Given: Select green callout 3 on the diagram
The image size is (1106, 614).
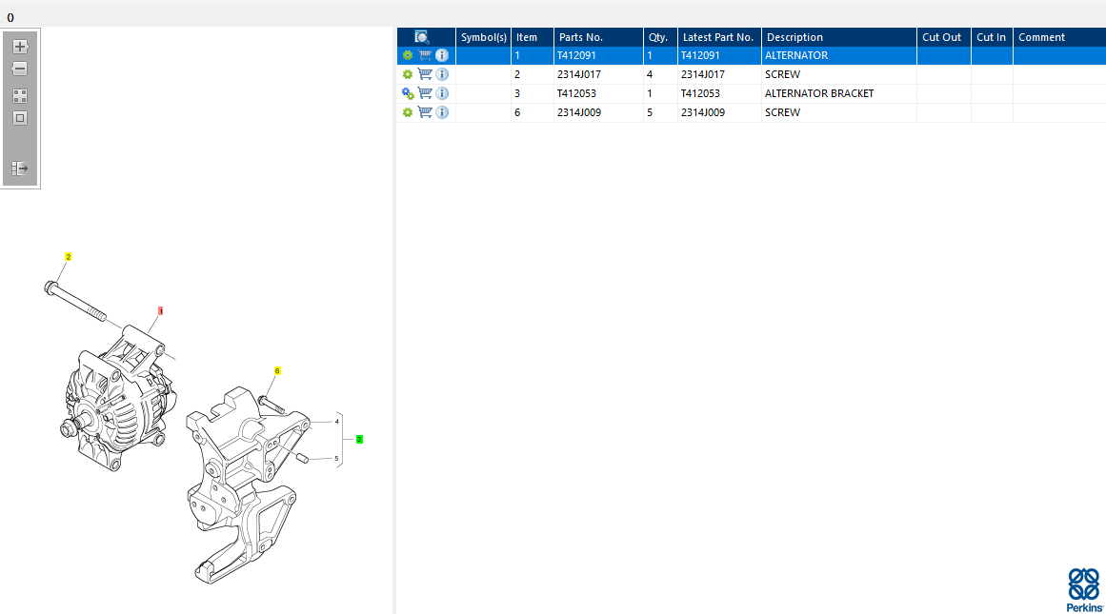Looking at the screenshot, I should point(359,439).
